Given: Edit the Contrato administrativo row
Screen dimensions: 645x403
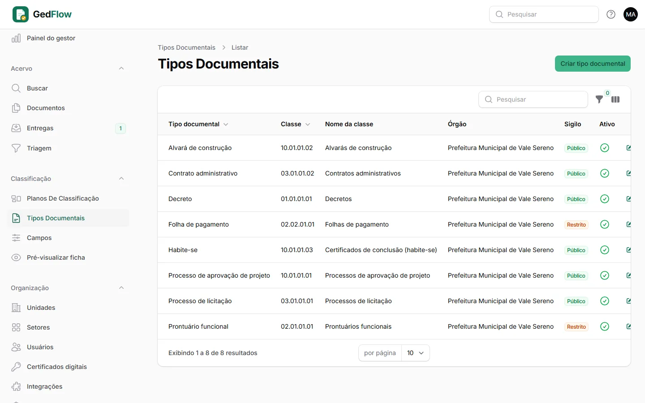Looking at the screenshot, I should [628, 173].
